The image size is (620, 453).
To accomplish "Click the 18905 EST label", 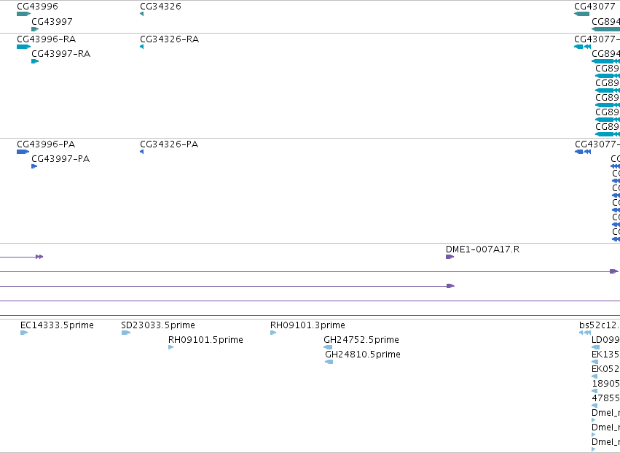I will tap(605, 383).
